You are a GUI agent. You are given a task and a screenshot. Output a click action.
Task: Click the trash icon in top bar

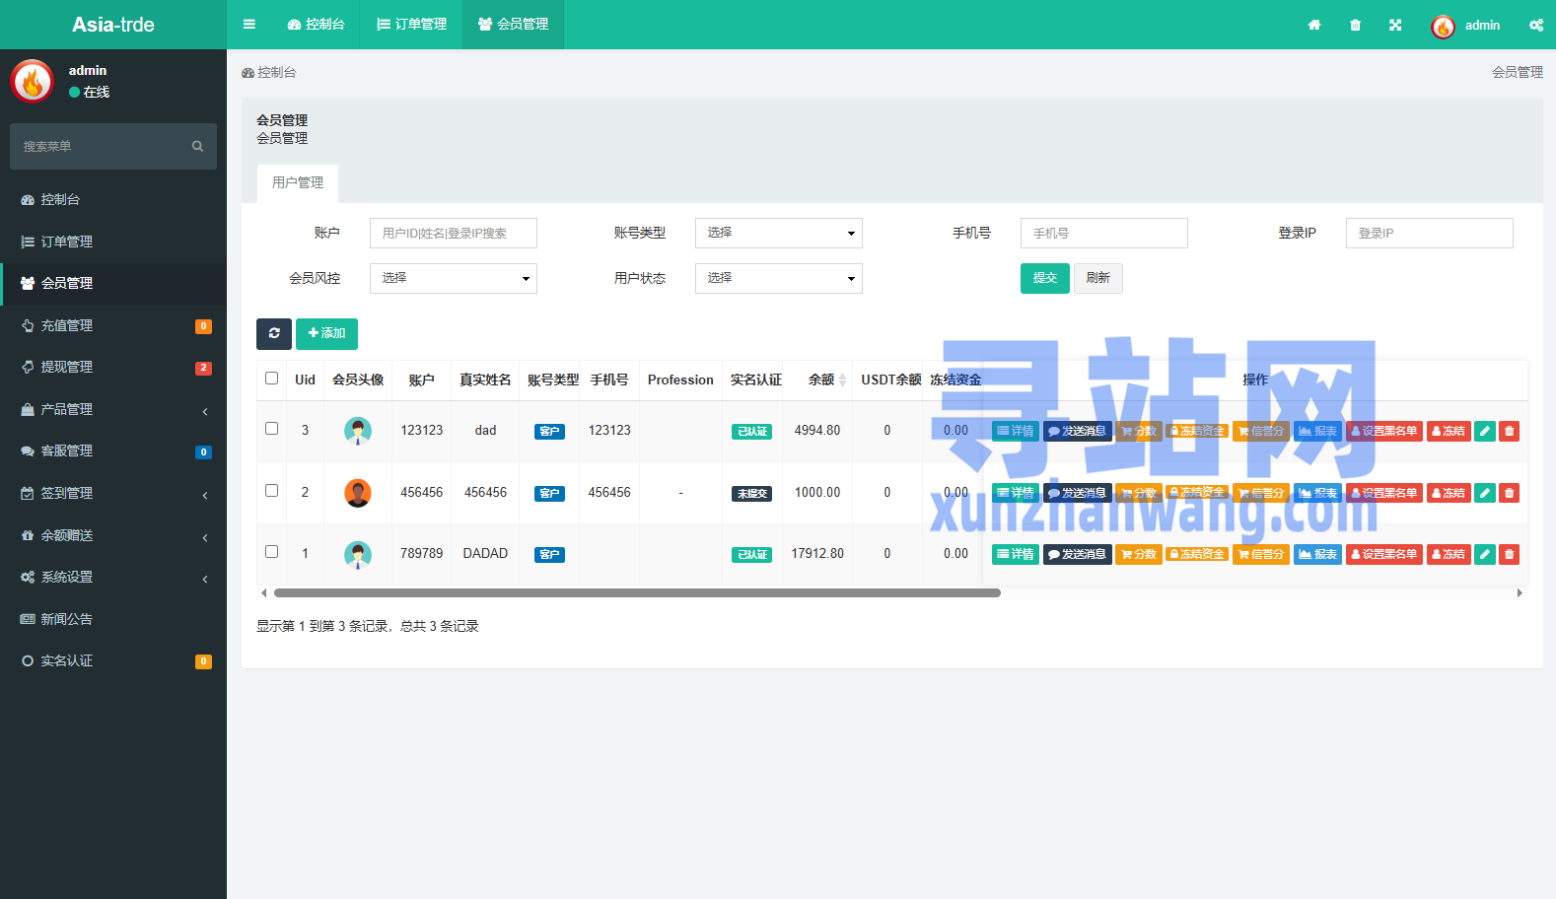click(1355, 25)
